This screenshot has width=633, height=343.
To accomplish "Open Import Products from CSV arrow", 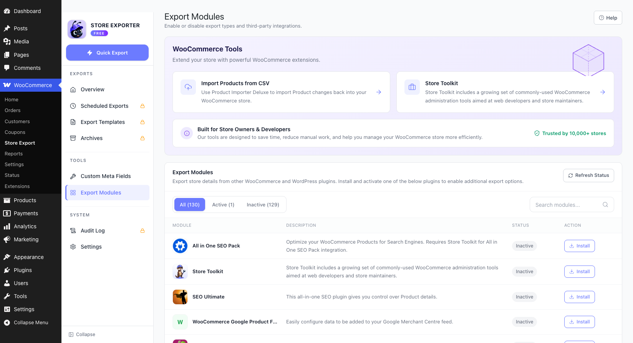I will click(379, 92).
